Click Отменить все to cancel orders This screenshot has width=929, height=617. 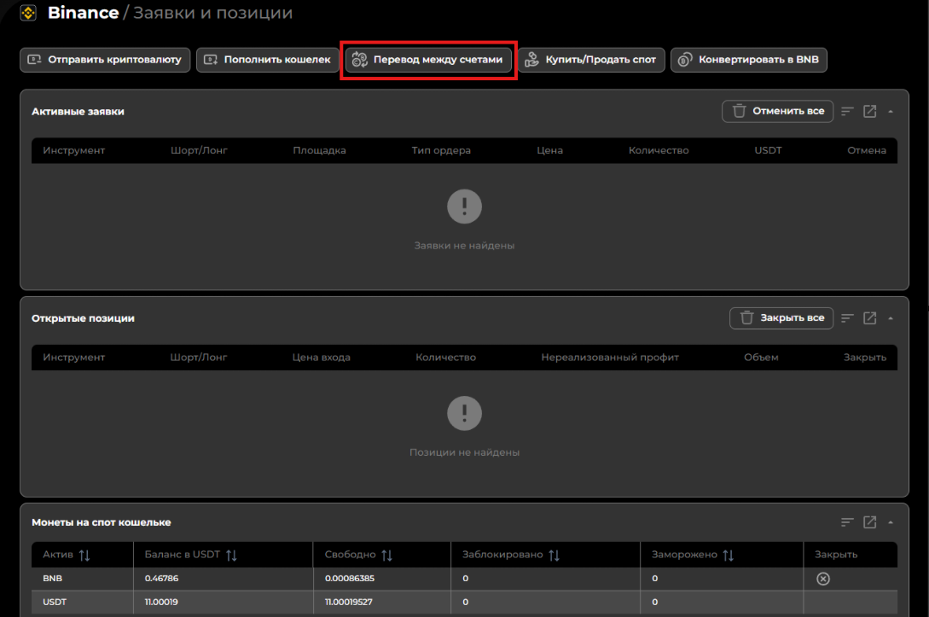pyautogui.click(x=777, y=112)
